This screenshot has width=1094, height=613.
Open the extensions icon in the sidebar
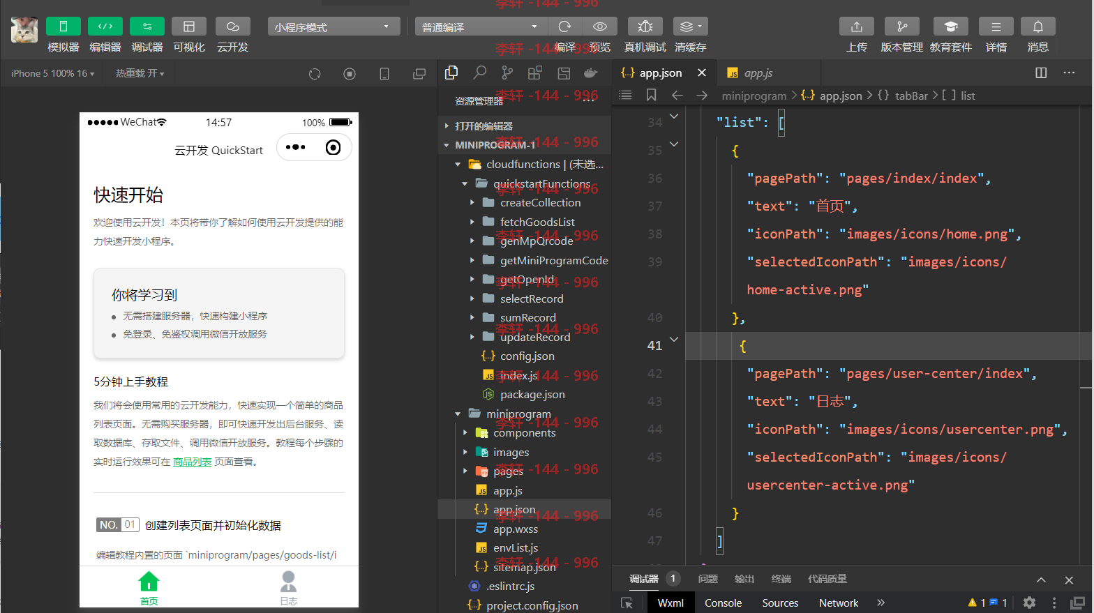pyautogui.click(x=535, y=73)
